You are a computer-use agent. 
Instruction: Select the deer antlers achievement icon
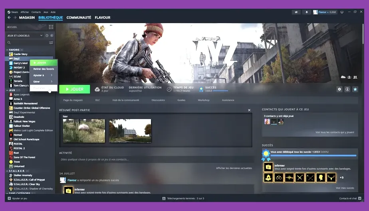coord(331,178)
